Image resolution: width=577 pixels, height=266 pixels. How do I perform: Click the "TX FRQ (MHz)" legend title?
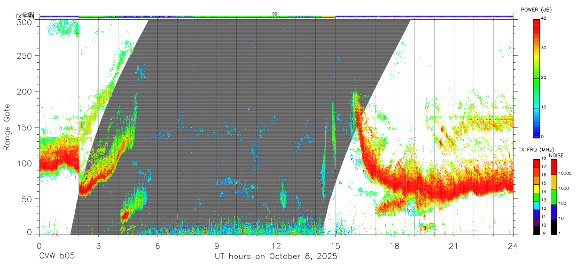[x=536, y=149]
